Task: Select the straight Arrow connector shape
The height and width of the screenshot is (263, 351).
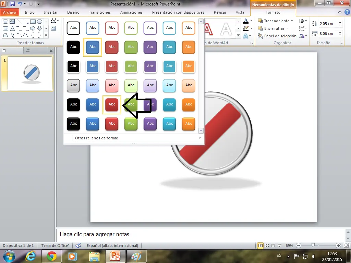Action: (26, 22)
